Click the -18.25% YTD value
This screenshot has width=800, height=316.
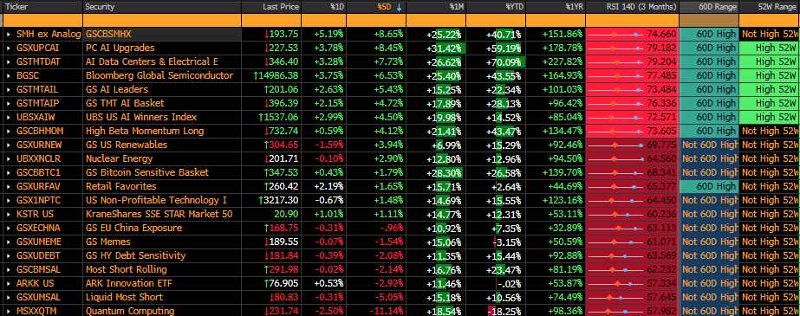[504, 311]
